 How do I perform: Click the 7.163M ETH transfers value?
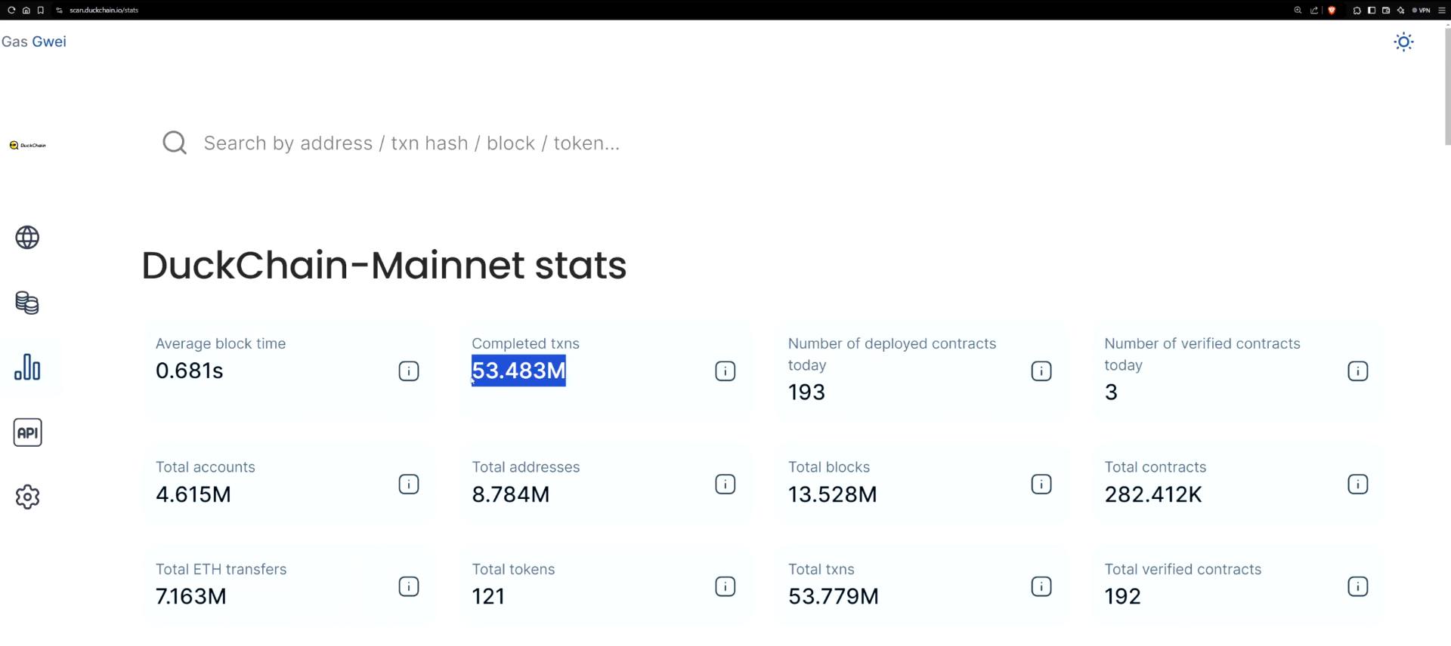tap(191, 596)
